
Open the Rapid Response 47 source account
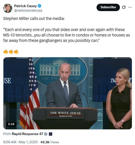pos(27,134)
